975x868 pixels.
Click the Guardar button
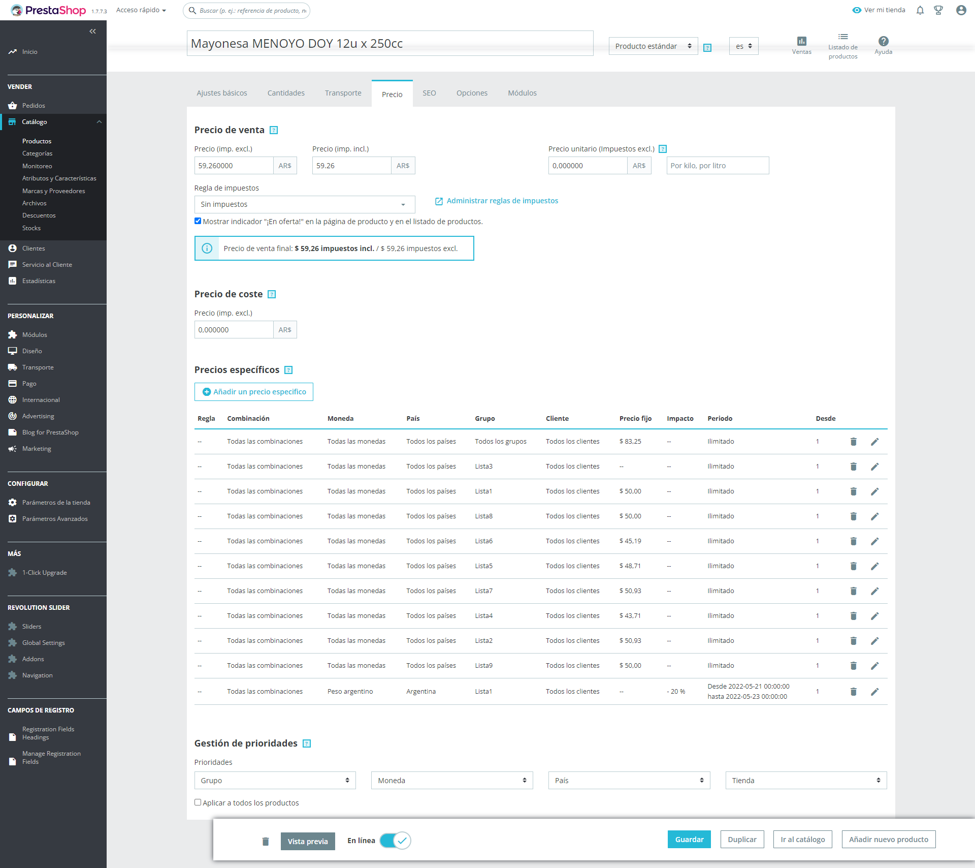coord(689,840)
